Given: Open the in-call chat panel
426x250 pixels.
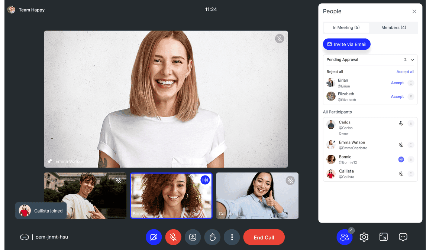Looking at the screenshot, I should pos(403,237).
